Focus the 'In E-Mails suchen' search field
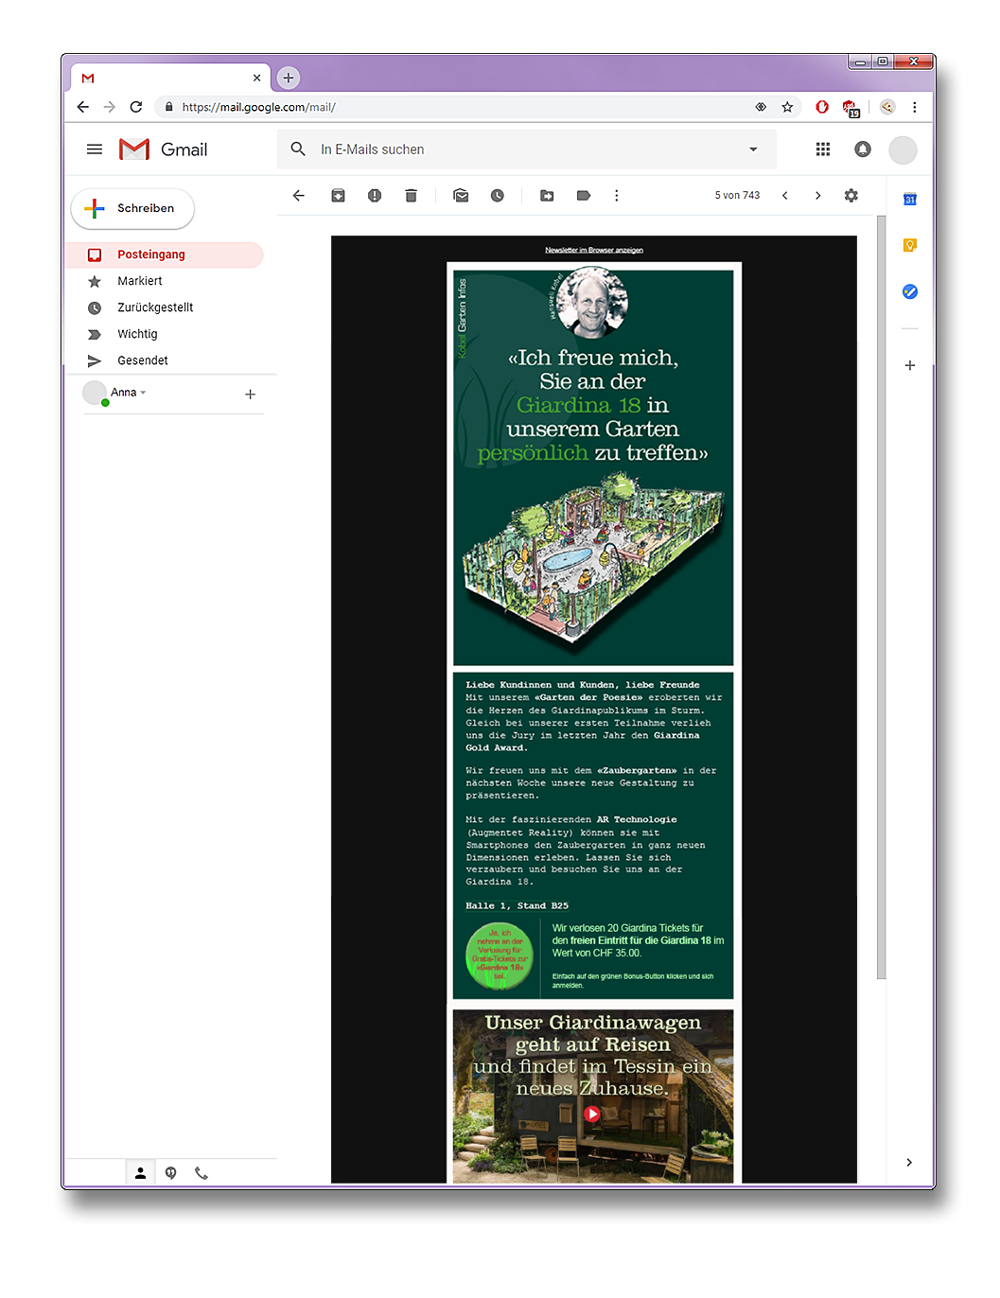This screenshot has height=1298, width=1000. (x=526, y=149)
